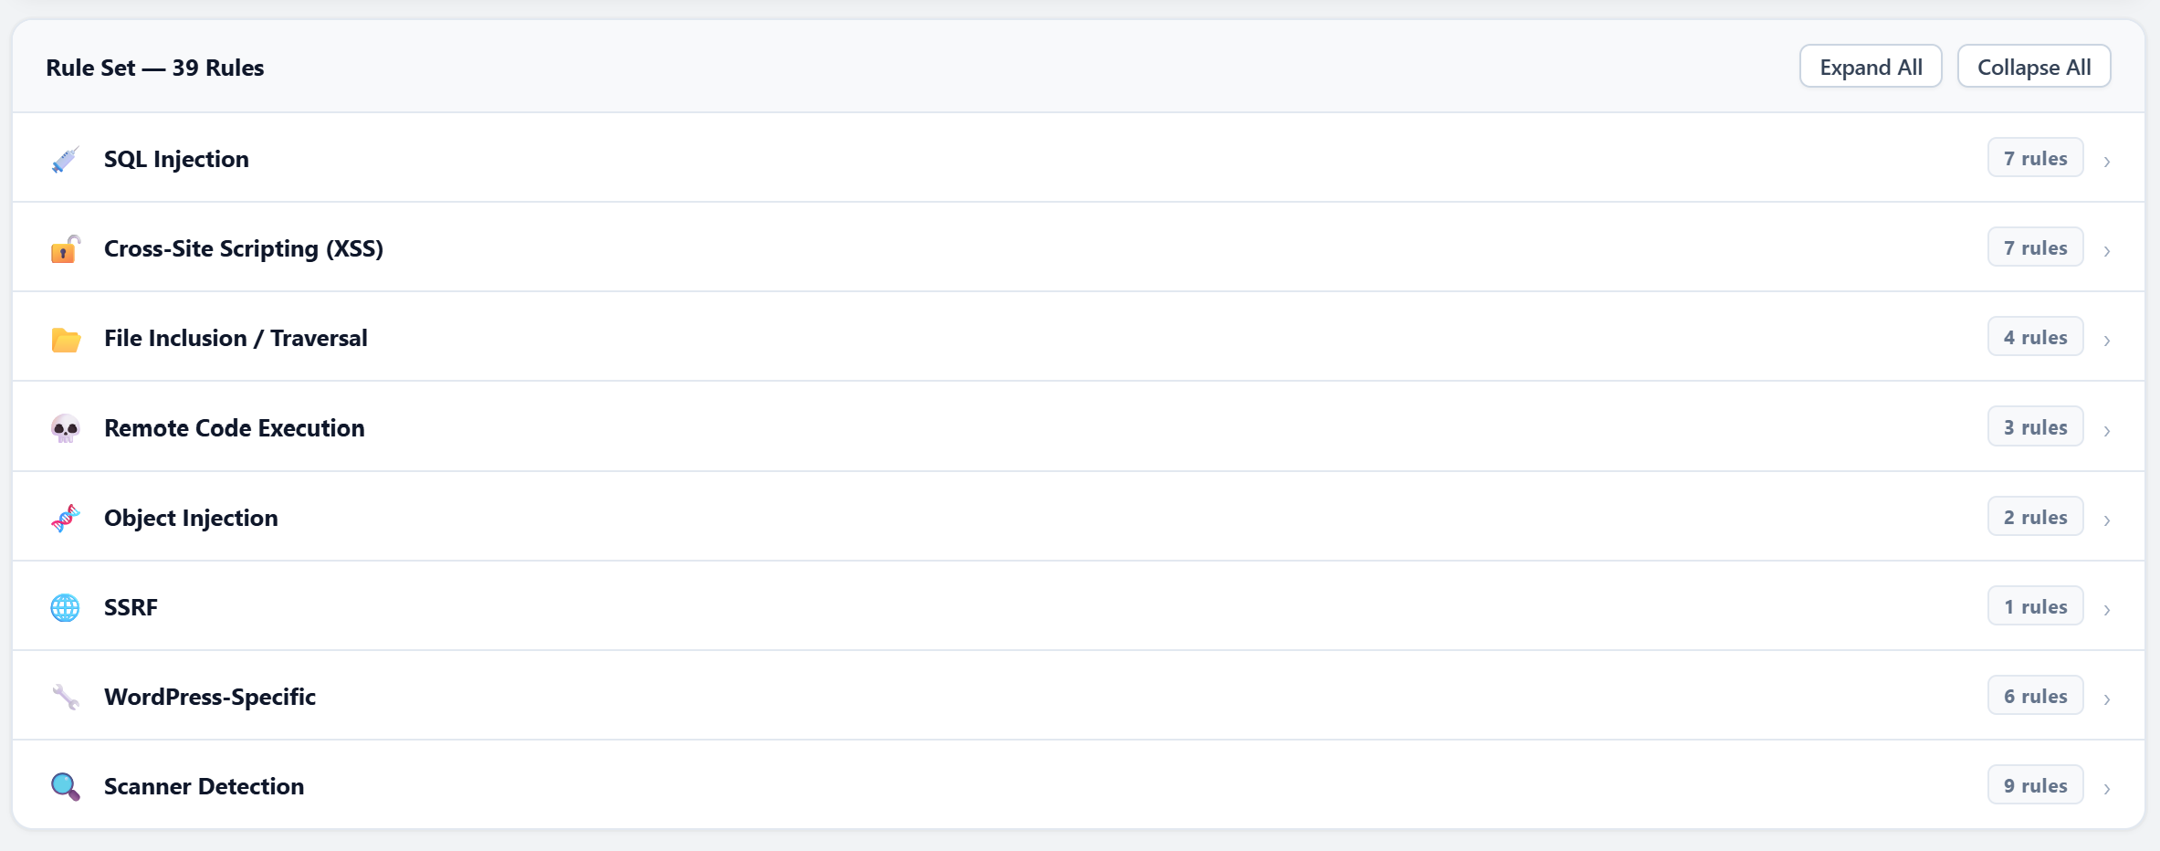Click the syringe icon beside SQL Injection

[x=65, y=158]
